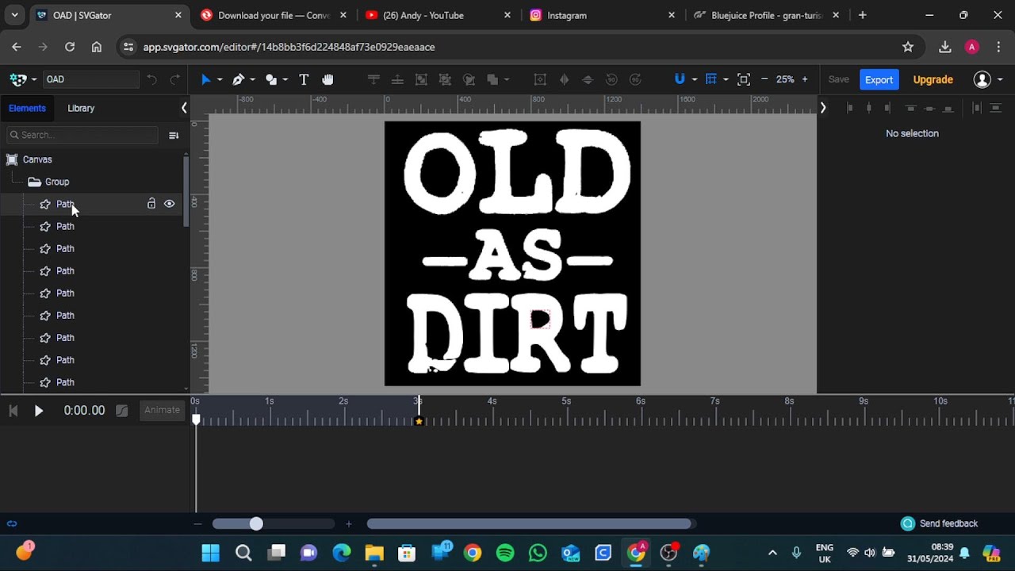Viewport: 1015px width, 571px height.
Task: Click the Search elements input field
Action: (82, 135)
